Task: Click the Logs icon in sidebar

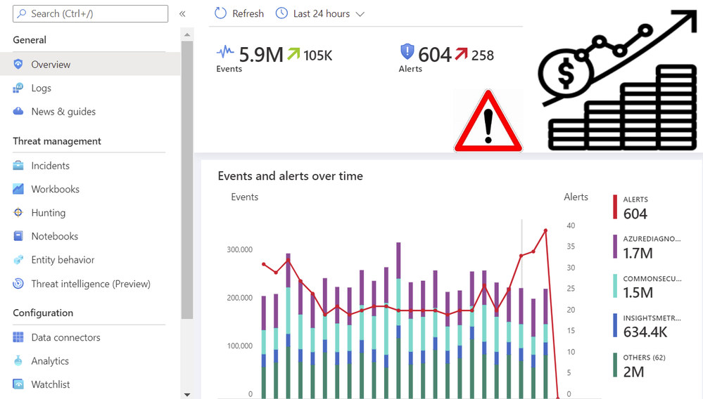Action: [x=18, y=88]
